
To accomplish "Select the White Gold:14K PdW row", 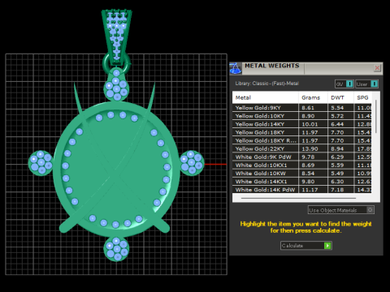I will pyautogui.click(x=301, y=190).
